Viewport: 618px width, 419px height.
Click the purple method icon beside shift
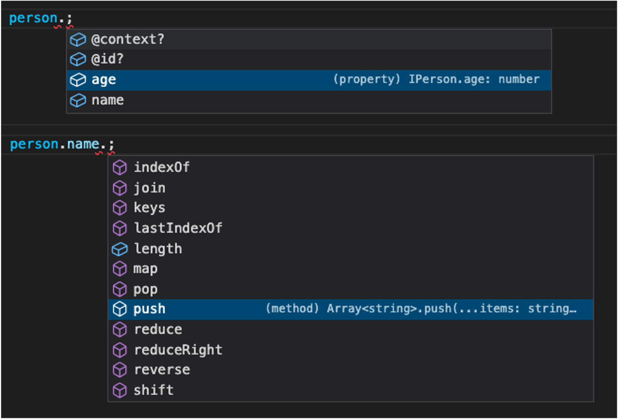click(x=120, y=390)
